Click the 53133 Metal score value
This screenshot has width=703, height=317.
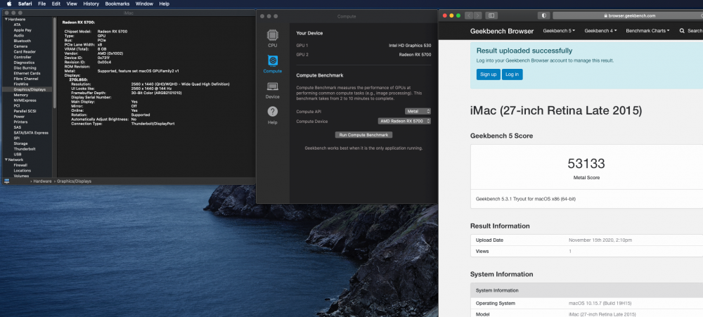pos(586,164)
